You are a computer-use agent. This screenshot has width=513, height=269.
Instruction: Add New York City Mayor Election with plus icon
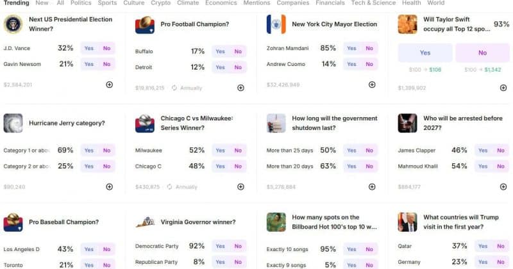[x=372, y=85]
